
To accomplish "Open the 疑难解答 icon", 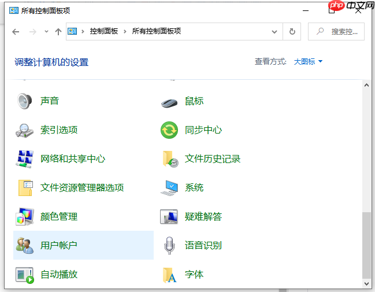I will (x=169, y=217).
